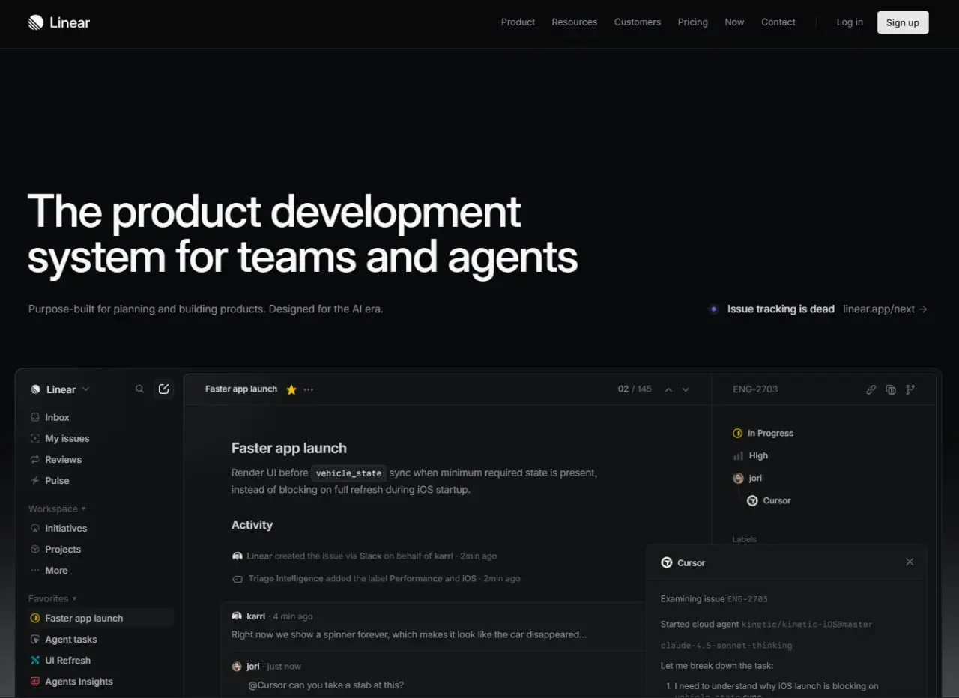Open the Resources menu

[x=575, y=22]
